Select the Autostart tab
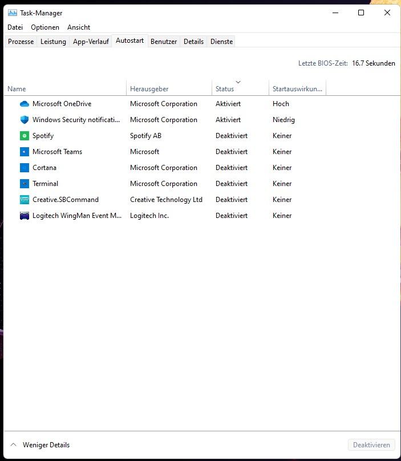 click(x=129, y=41)
